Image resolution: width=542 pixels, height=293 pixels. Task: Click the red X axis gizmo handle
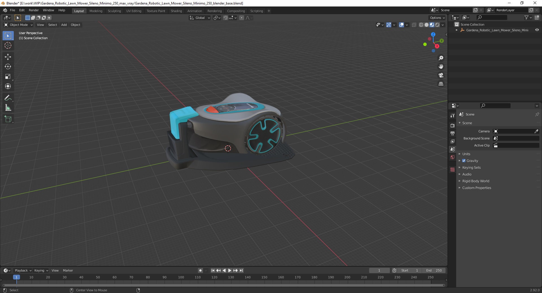pyautogui.click(x=437, y=46)
